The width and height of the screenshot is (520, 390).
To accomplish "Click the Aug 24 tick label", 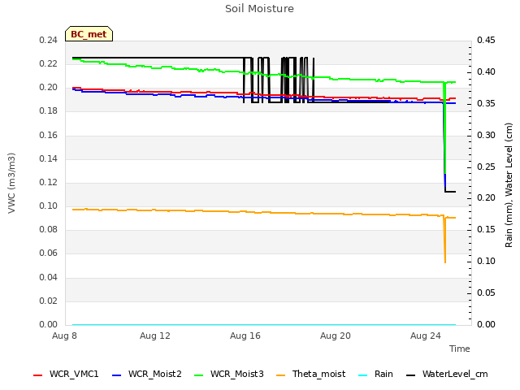I will tap(426, 336).
